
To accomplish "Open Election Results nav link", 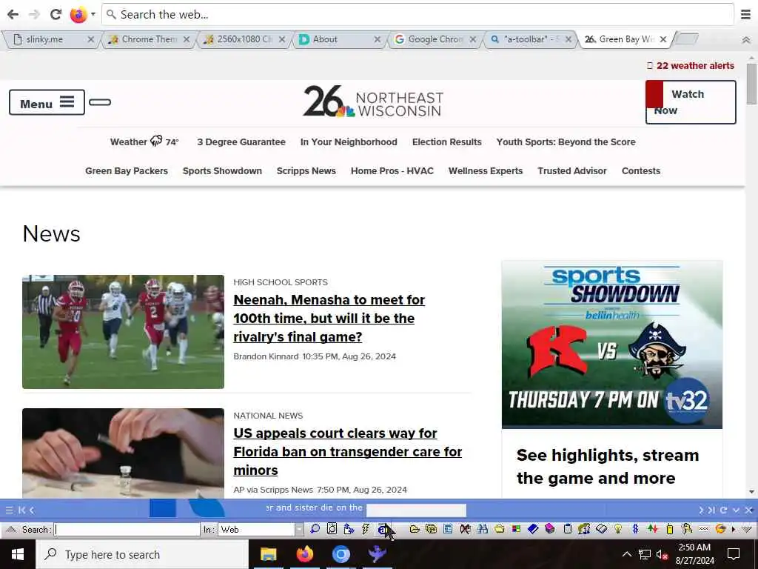I will (446, 142).
